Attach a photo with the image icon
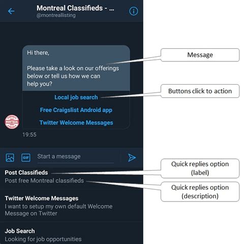The image size is (241, 244). (10, 158)
